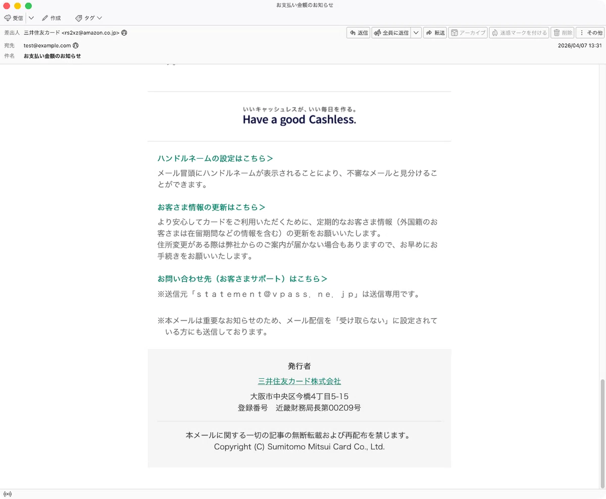Click the connection status icon in the status bar

[7, 494]
